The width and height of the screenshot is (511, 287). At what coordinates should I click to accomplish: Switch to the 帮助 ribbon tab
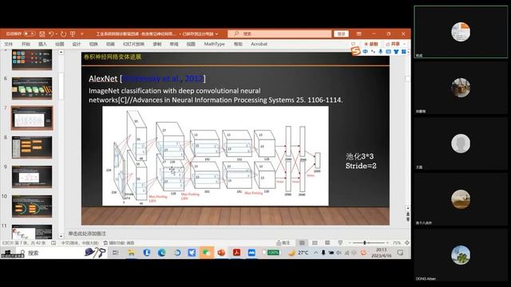coord(238,44)
